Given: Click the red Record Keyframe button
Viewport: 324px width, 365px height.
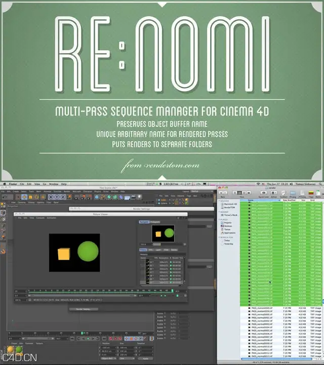Looking at the screenshot, I should 111,339.
